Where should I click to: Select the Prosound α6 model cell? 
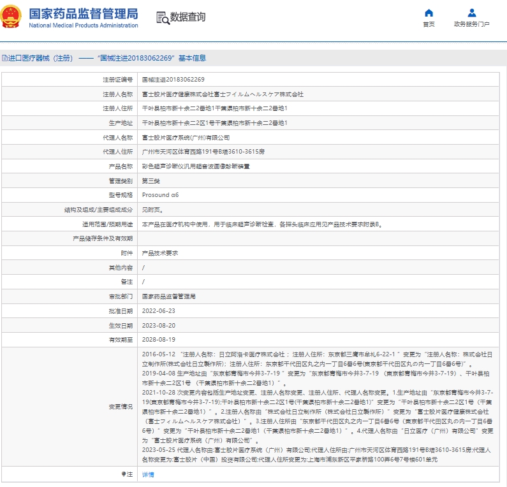[x=160, y=195]
